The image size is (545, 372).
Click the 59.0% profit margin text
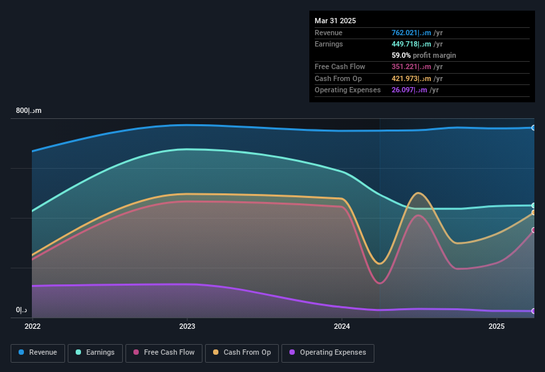424,55
